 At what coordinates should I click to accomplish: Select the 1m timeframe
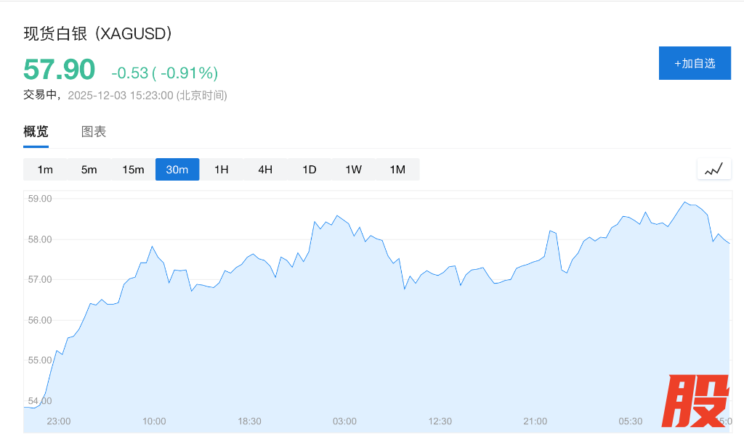click(45, 170)
